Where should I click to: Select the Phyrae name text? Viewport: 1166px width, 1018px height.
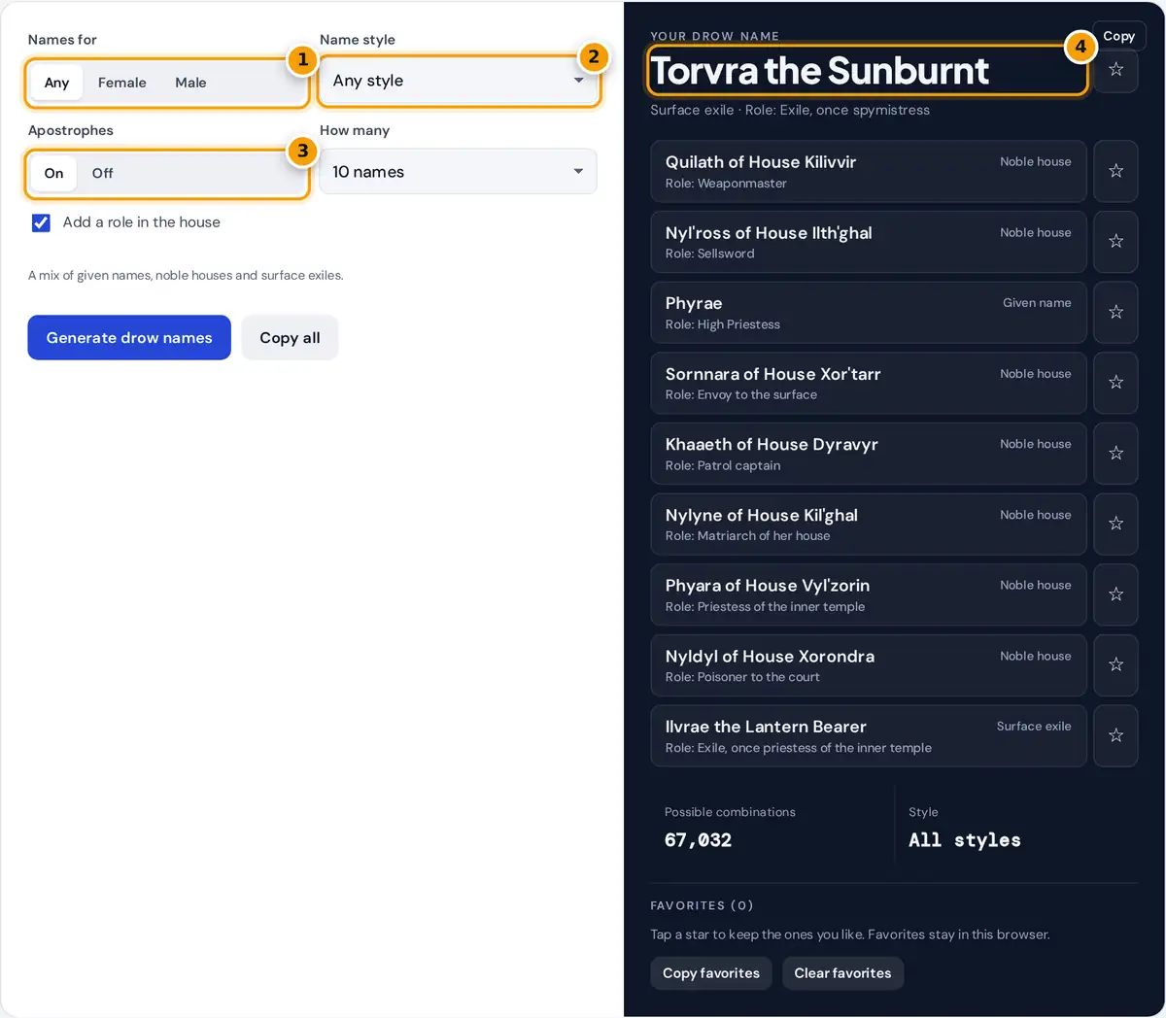pos(694,303)
